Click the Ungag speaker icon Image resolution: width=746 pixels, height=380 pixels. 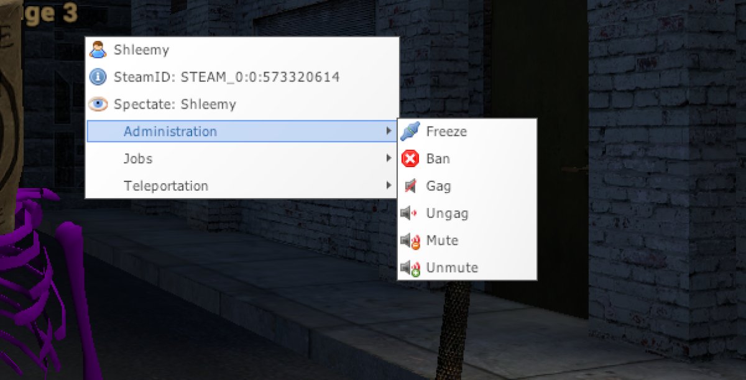pyautogui.click(x=410, y=214)
